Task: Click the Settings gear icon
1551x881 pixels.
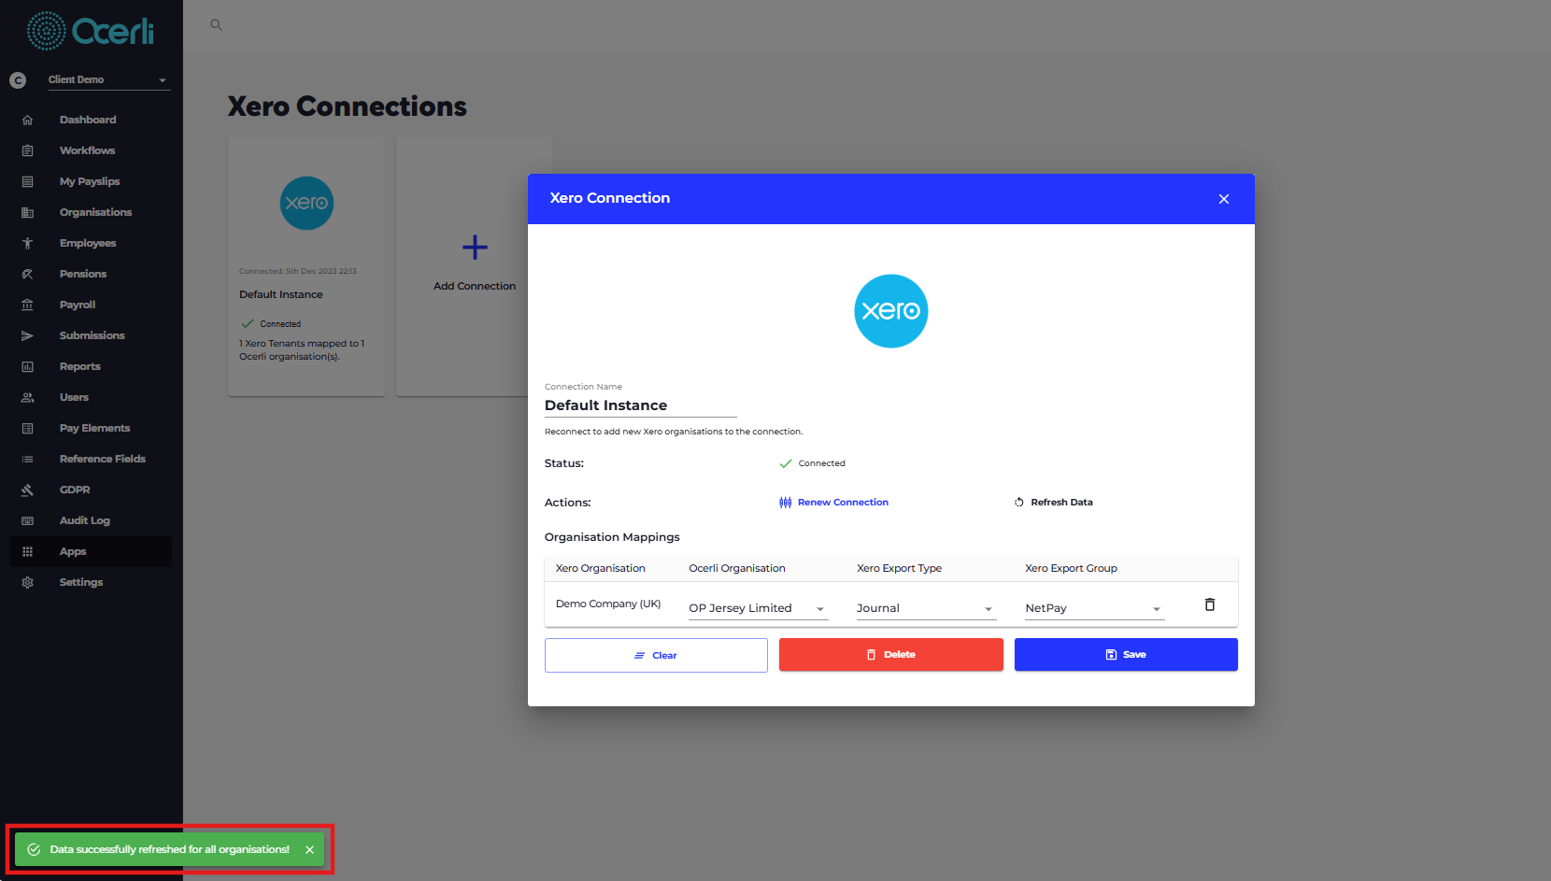Action: (x=27, y=582)
